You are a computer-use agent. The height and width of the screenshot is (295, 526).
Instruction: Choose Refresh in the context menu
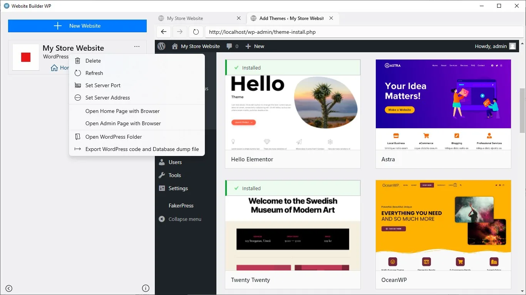pyautogui.click(x=137, y=73)
